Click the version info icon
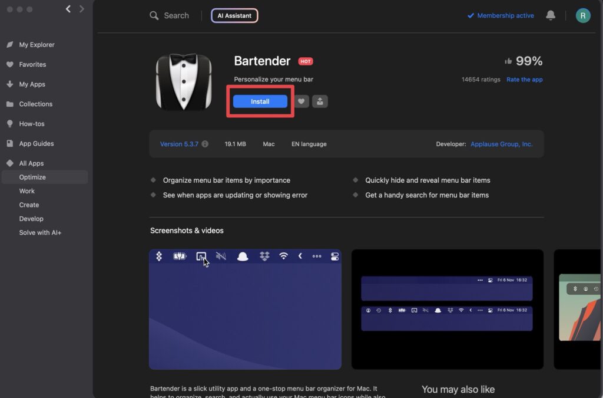 pyautogui.click(x=205, y=144)
